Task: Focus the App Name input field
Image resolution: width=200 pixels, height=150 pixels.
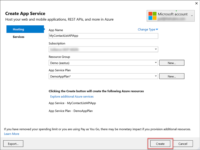Action: [103, 36]
